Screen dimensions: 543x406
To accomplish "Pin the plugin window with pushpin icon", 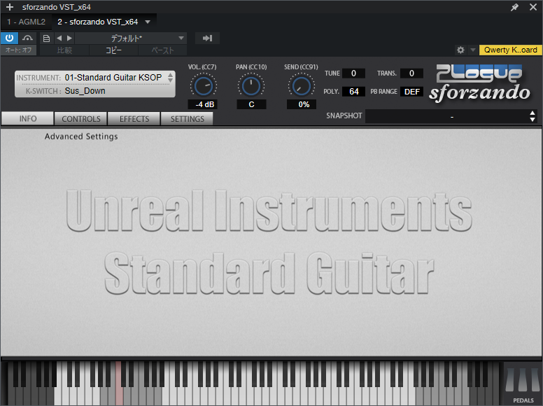I will pyautogui.click(x=514, y=7).
